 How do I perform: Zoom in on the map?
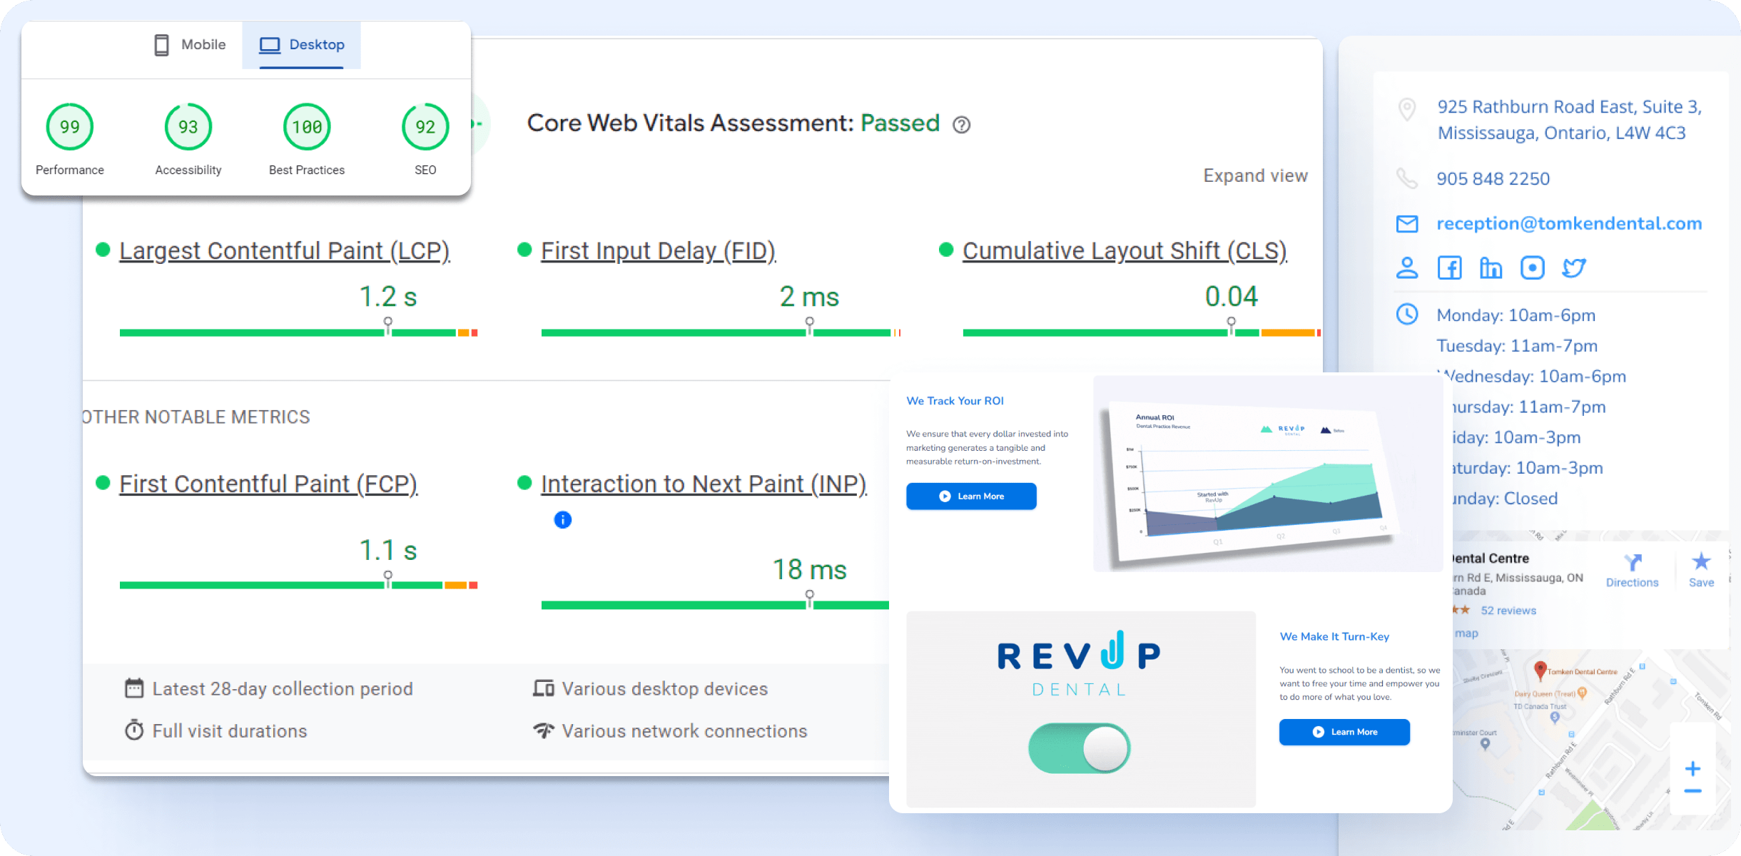click(1692, 769)
